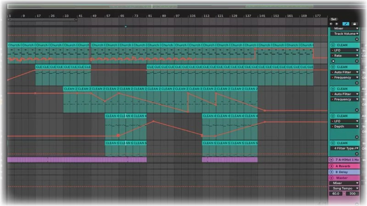
Task: Fold third CLEAN track with Auto Filter
Action: pyautogui.click(x=333, y=89)
